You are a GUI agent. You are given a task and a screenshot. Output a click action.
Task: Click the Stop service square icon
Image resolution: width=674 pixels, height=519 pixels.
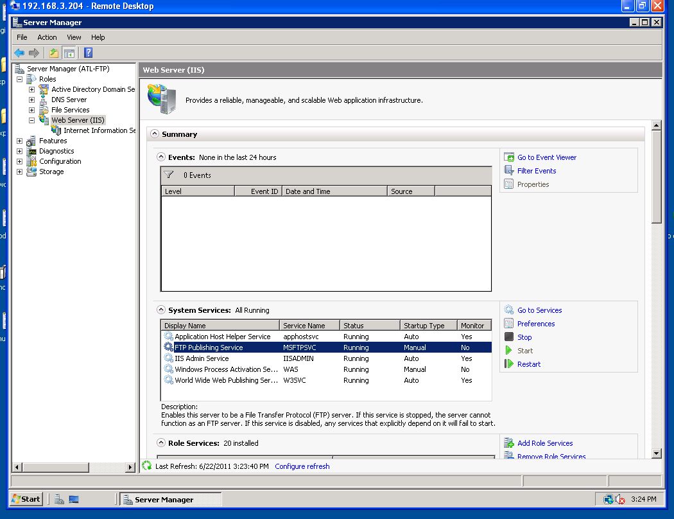(x=509, y=337)
